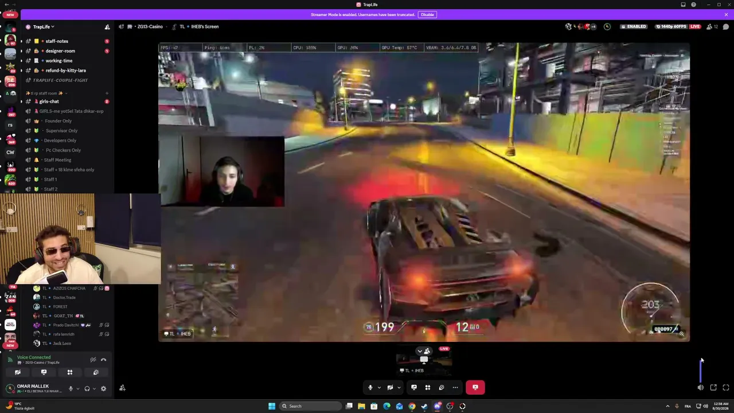The width and height of the screenshot is (734, 413).
Task: Toggle mute in the stream control bar
Action: click(370, 388)
